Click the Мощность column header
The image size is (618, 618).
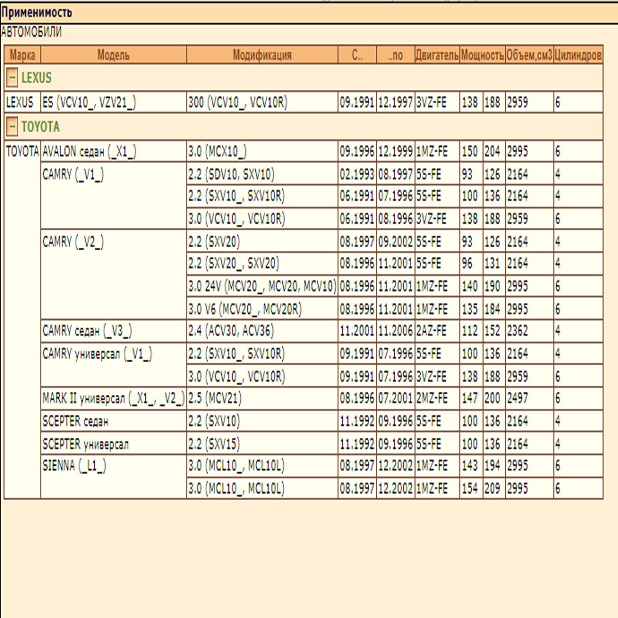(482, 55)
